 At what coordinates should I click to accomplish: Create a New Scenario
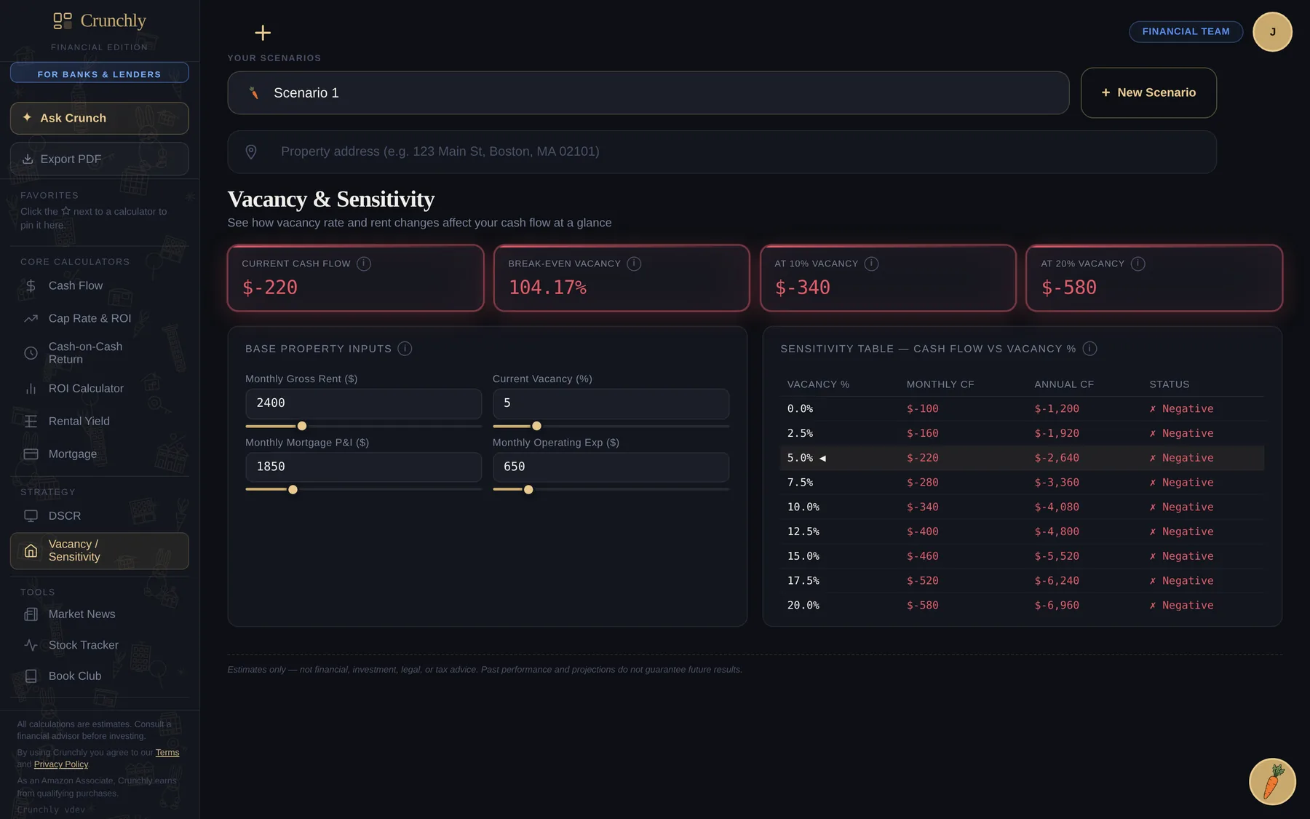[x=1148, y=92]
